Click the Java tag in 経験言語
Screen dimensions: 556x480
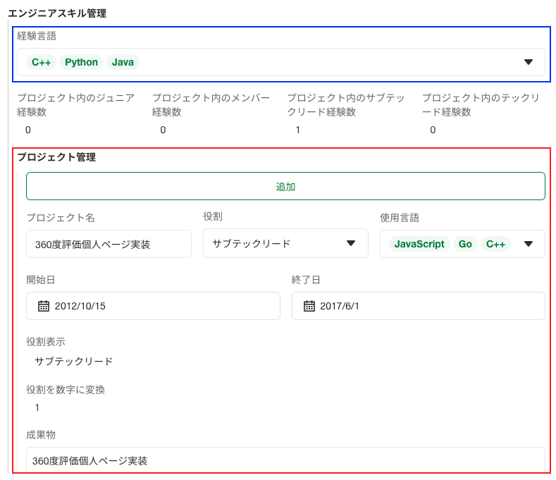pos(123,62)
